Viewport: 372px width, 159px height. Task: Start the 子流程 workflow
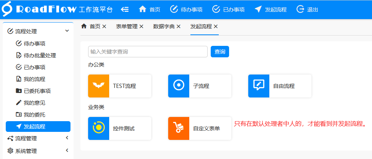click(x=200, y=86)
